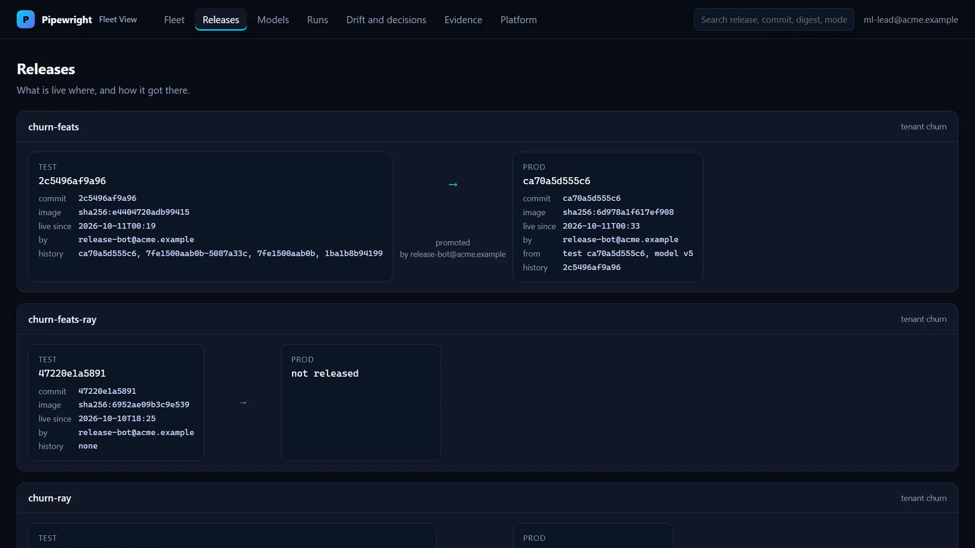Select the churn-feats-ray release heading

62,319
